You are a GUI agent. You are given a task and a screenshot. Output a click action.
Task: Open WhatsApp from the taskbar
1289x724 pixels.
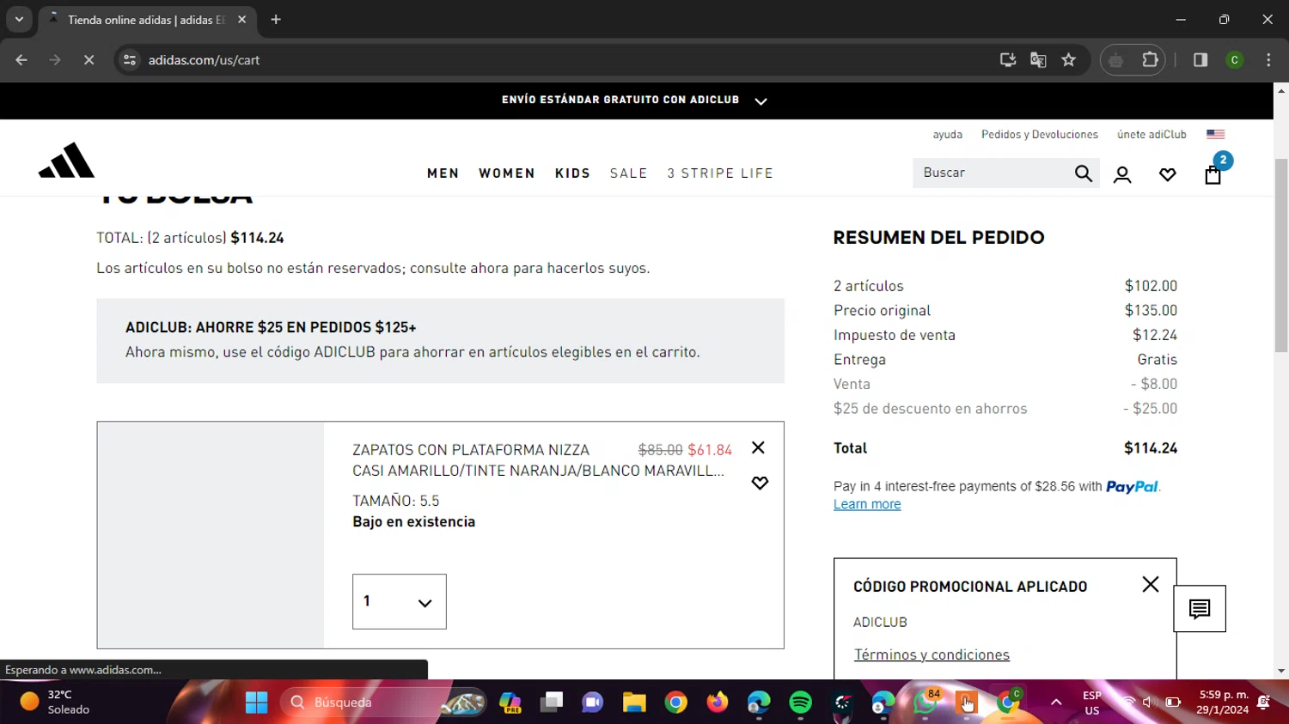point(926,703)
